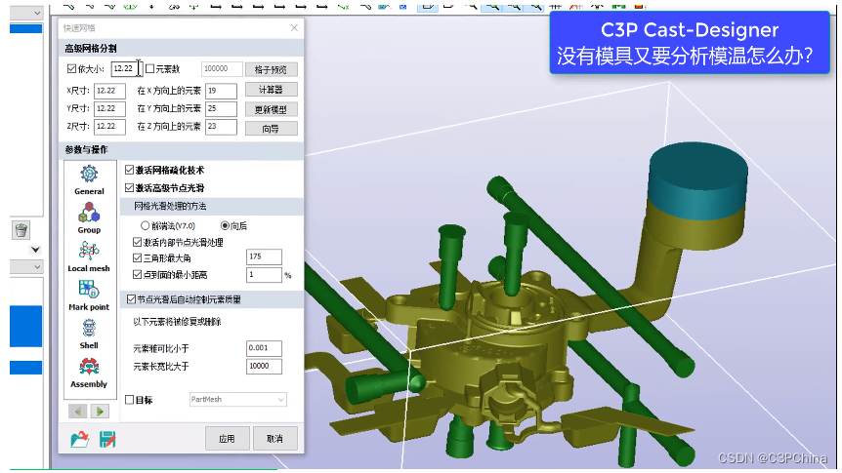This screenshot has height=473, width=842.
Task: Open the Shell settings page
Action: coord(89,335)
